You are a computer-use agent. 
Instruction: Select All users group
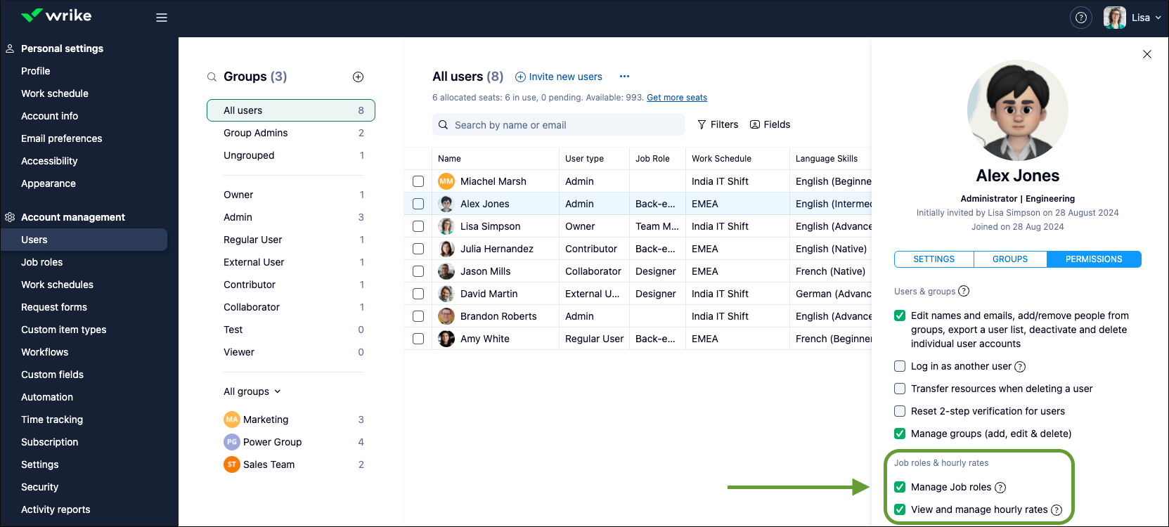tap(291, 110)
